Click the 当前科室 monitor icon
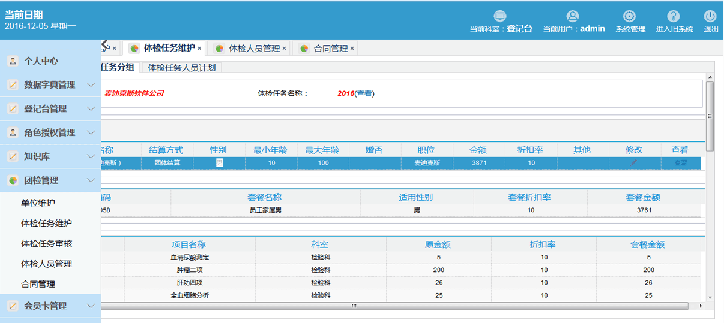The width and height of the screenshot is (724, 323). tap(499, 16)
